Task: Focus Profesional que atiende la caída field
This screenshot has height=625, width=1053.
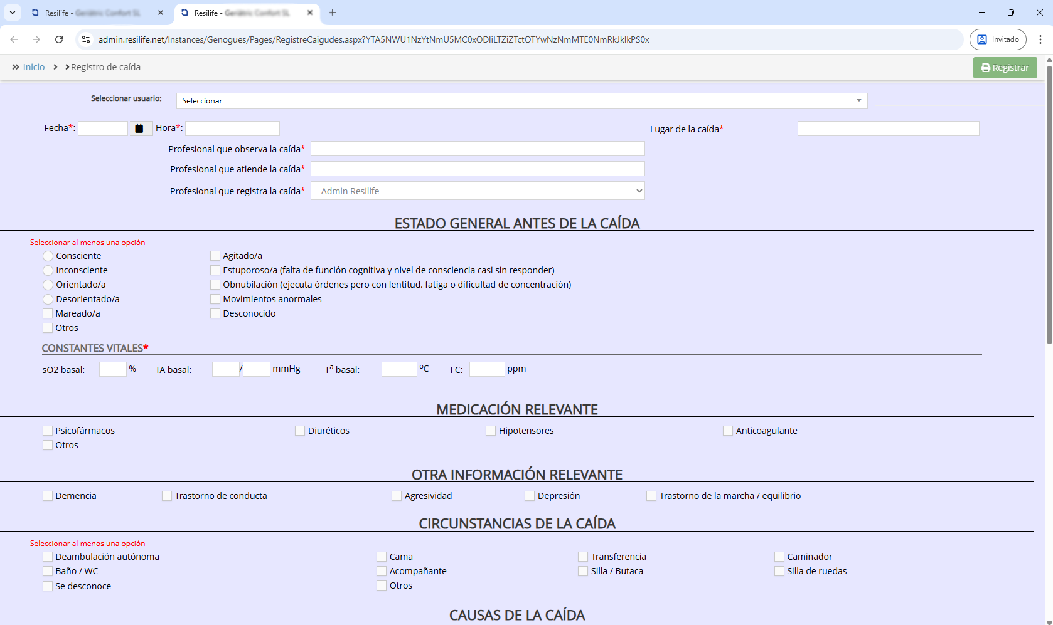Action: pos(478,169)
